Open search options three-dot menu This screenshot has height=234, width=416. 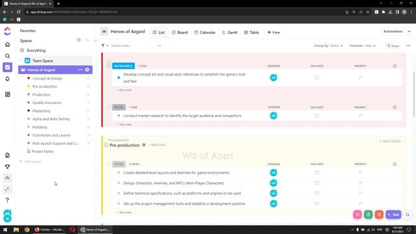159,45
